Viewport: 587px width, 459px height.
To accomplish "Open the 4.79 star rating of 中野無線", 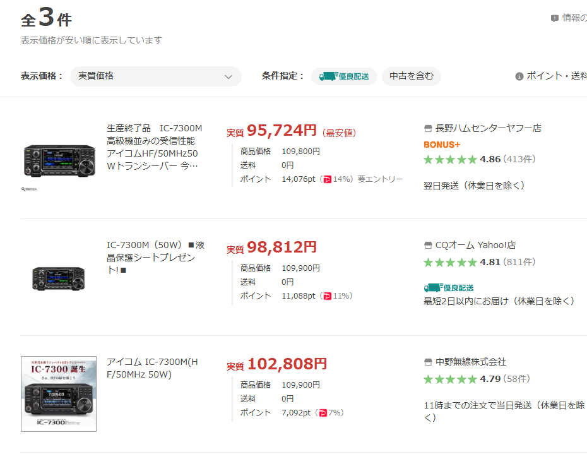I will tap(462, 379).
